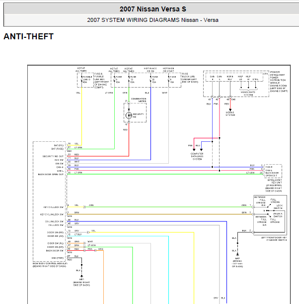Image resolution: width=299 pixels, height=304 pixels.
Task: Click the "BAT (F/L)" BCM pin label
Action: click(x=59, y=145)
